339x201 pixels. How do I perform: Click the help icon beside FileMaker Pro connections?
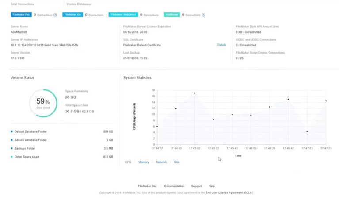(55, 15)
